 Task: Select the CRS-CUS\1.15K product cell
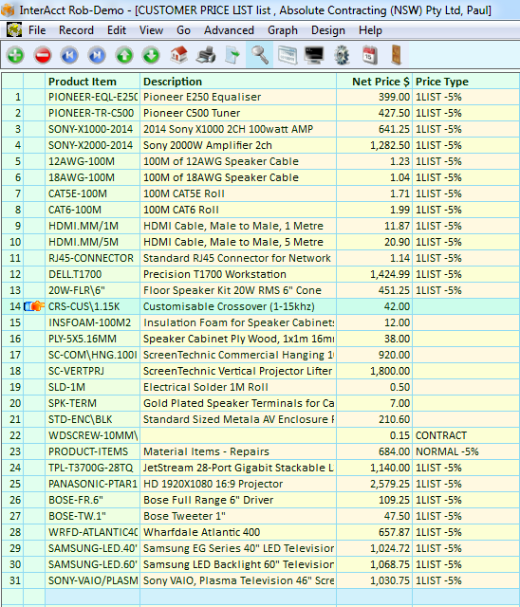tap(93, 306)
